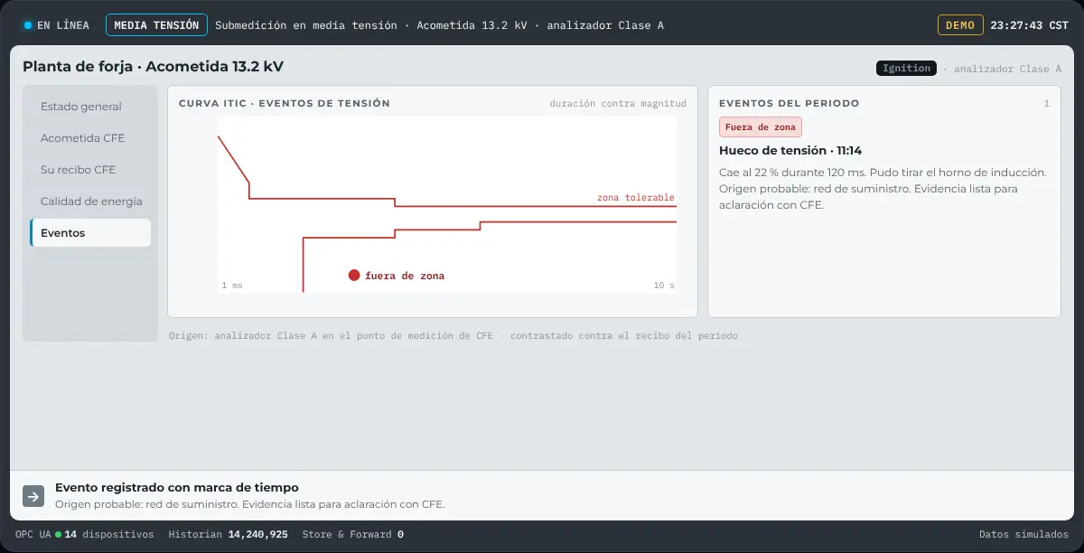Viewport: 1084px width, 553px height.
Task: Click the 23:27:43 CST clock
Action: [x=1030, y=25]
